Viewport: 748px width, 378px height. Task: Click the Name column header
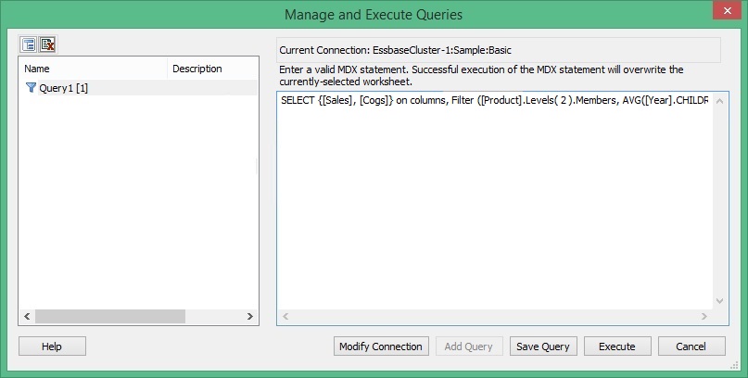tap(92, 69)
